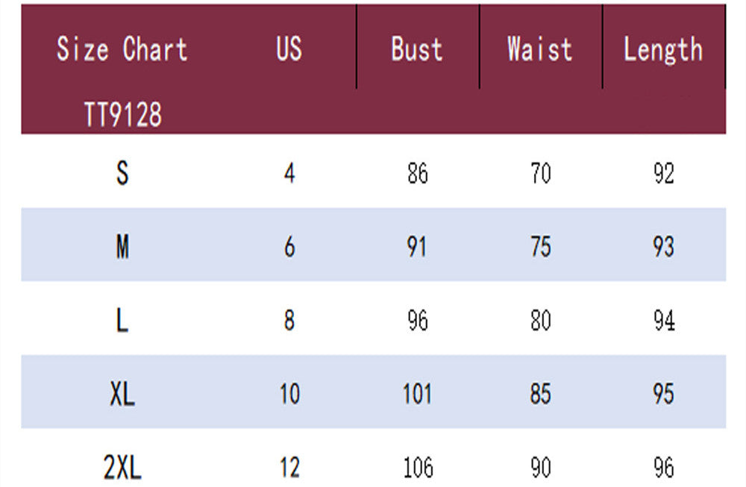Click the US column header
746x487 pixels.
[x=289, y=49]
